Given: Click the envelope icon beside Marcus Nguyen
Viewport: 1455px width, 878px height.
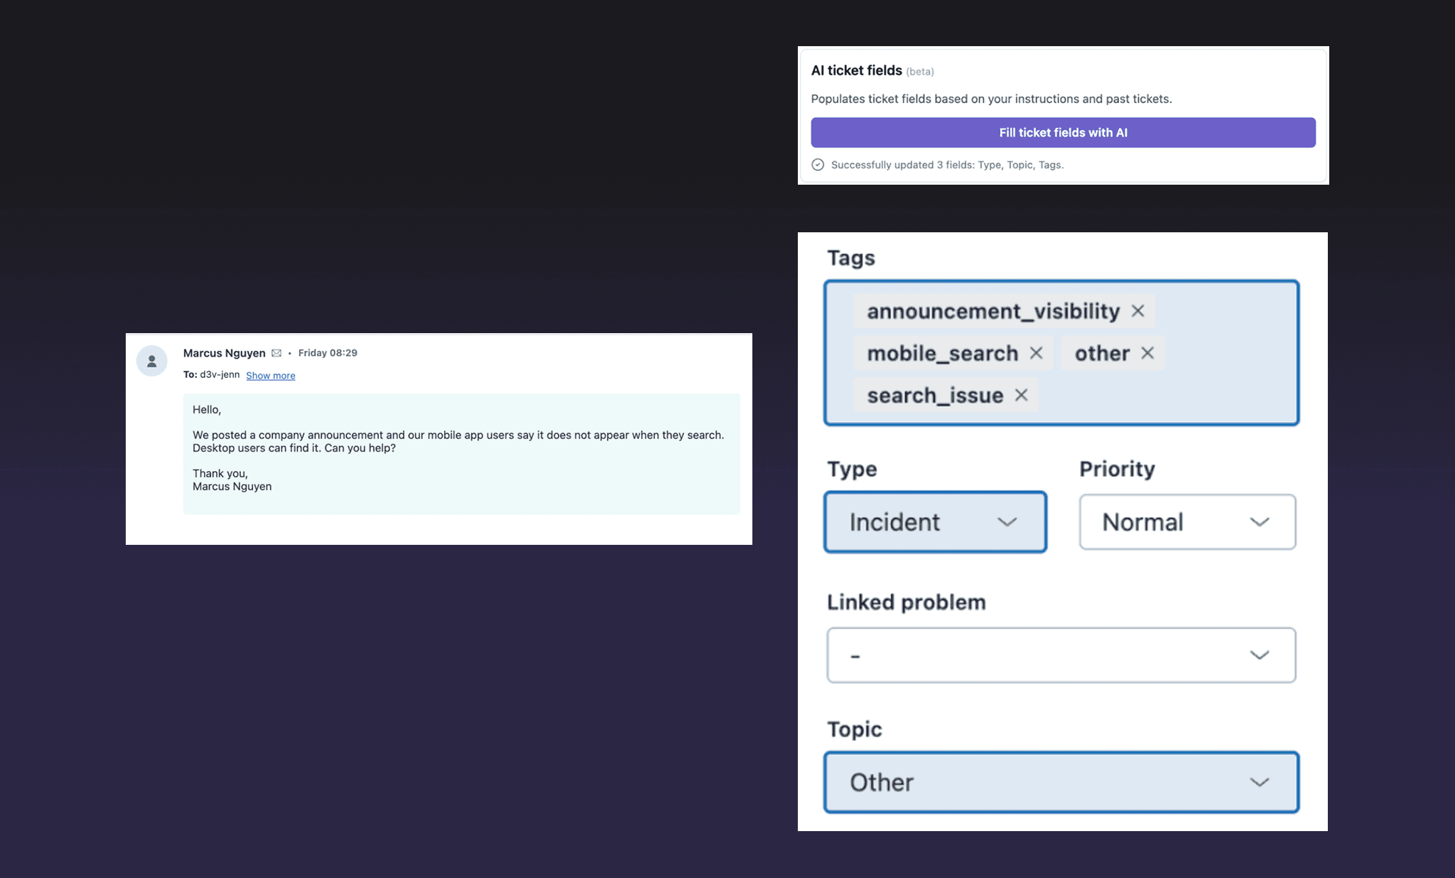Looking at the screenshot, I should pos(277,352).
